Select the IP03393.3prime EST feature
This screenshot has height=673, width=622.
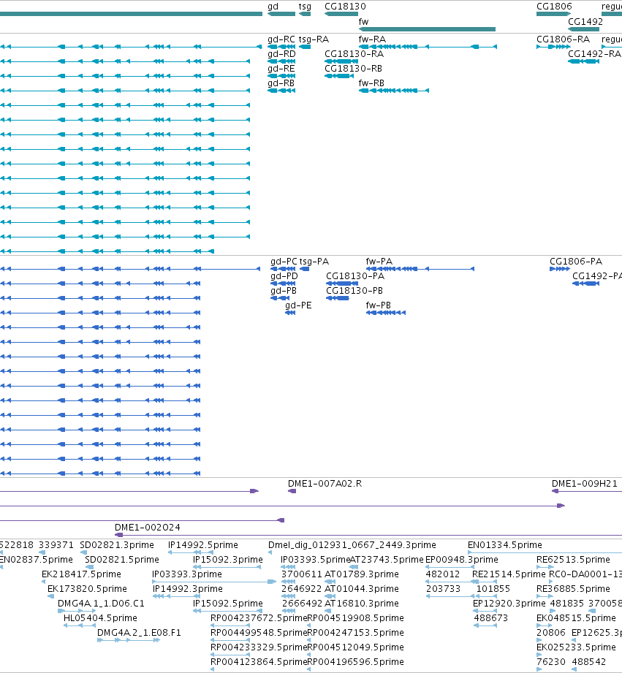click(214, 582)
